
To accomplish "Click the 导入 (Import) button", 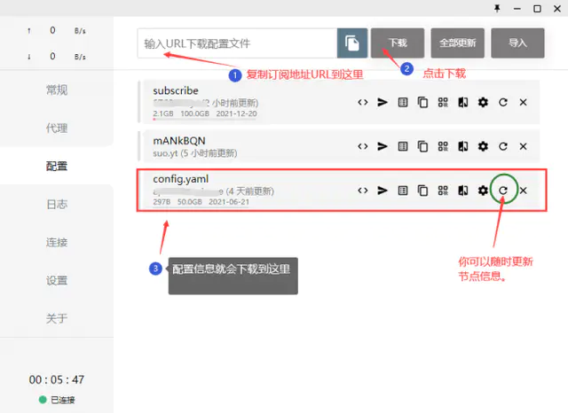I will click(517, 43).
